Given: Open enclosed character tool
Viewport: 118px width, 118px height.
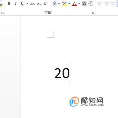Looking at the screenshot, I should (91, 4).
